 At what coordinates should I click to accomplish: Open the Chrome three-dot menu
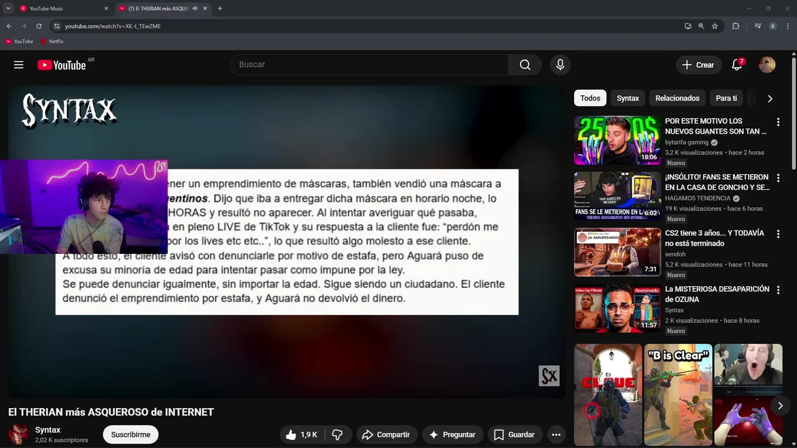tap(788, 26)
